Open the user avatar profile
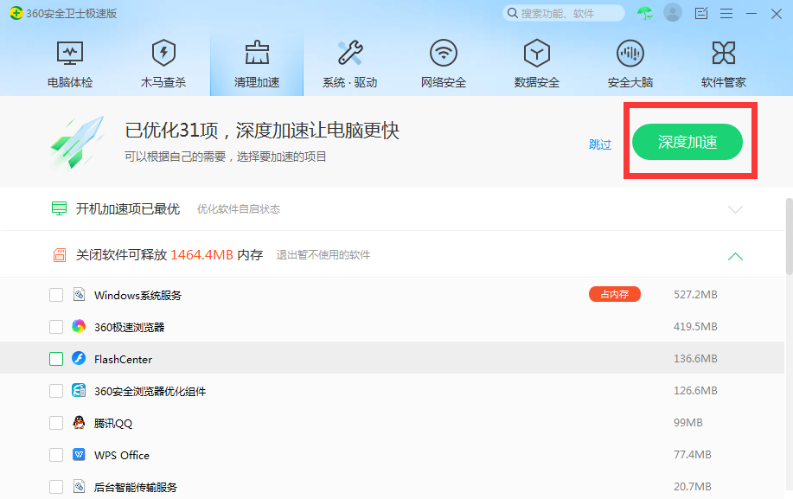The height and width of the screenshot is (499, 793). pyautogui.click(x=673, y=13)
